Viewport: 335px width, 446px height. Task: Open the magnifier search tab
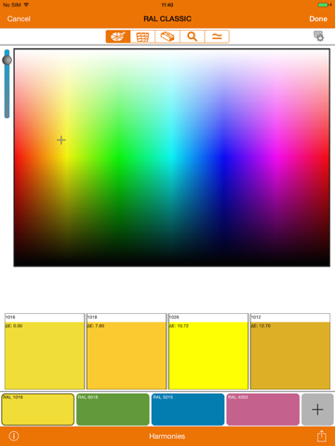tap(193, 36)
